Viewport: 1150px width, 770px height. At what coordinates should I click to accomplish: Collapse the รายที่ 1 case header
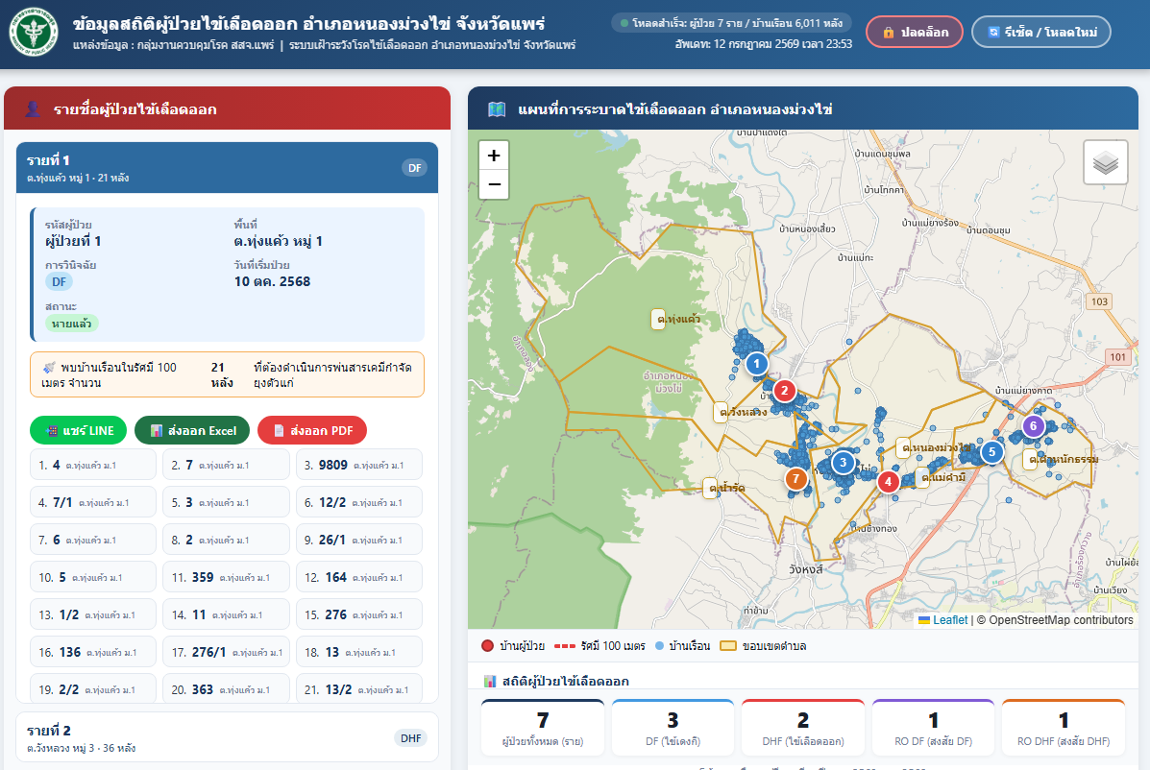(x=228, y=168)
